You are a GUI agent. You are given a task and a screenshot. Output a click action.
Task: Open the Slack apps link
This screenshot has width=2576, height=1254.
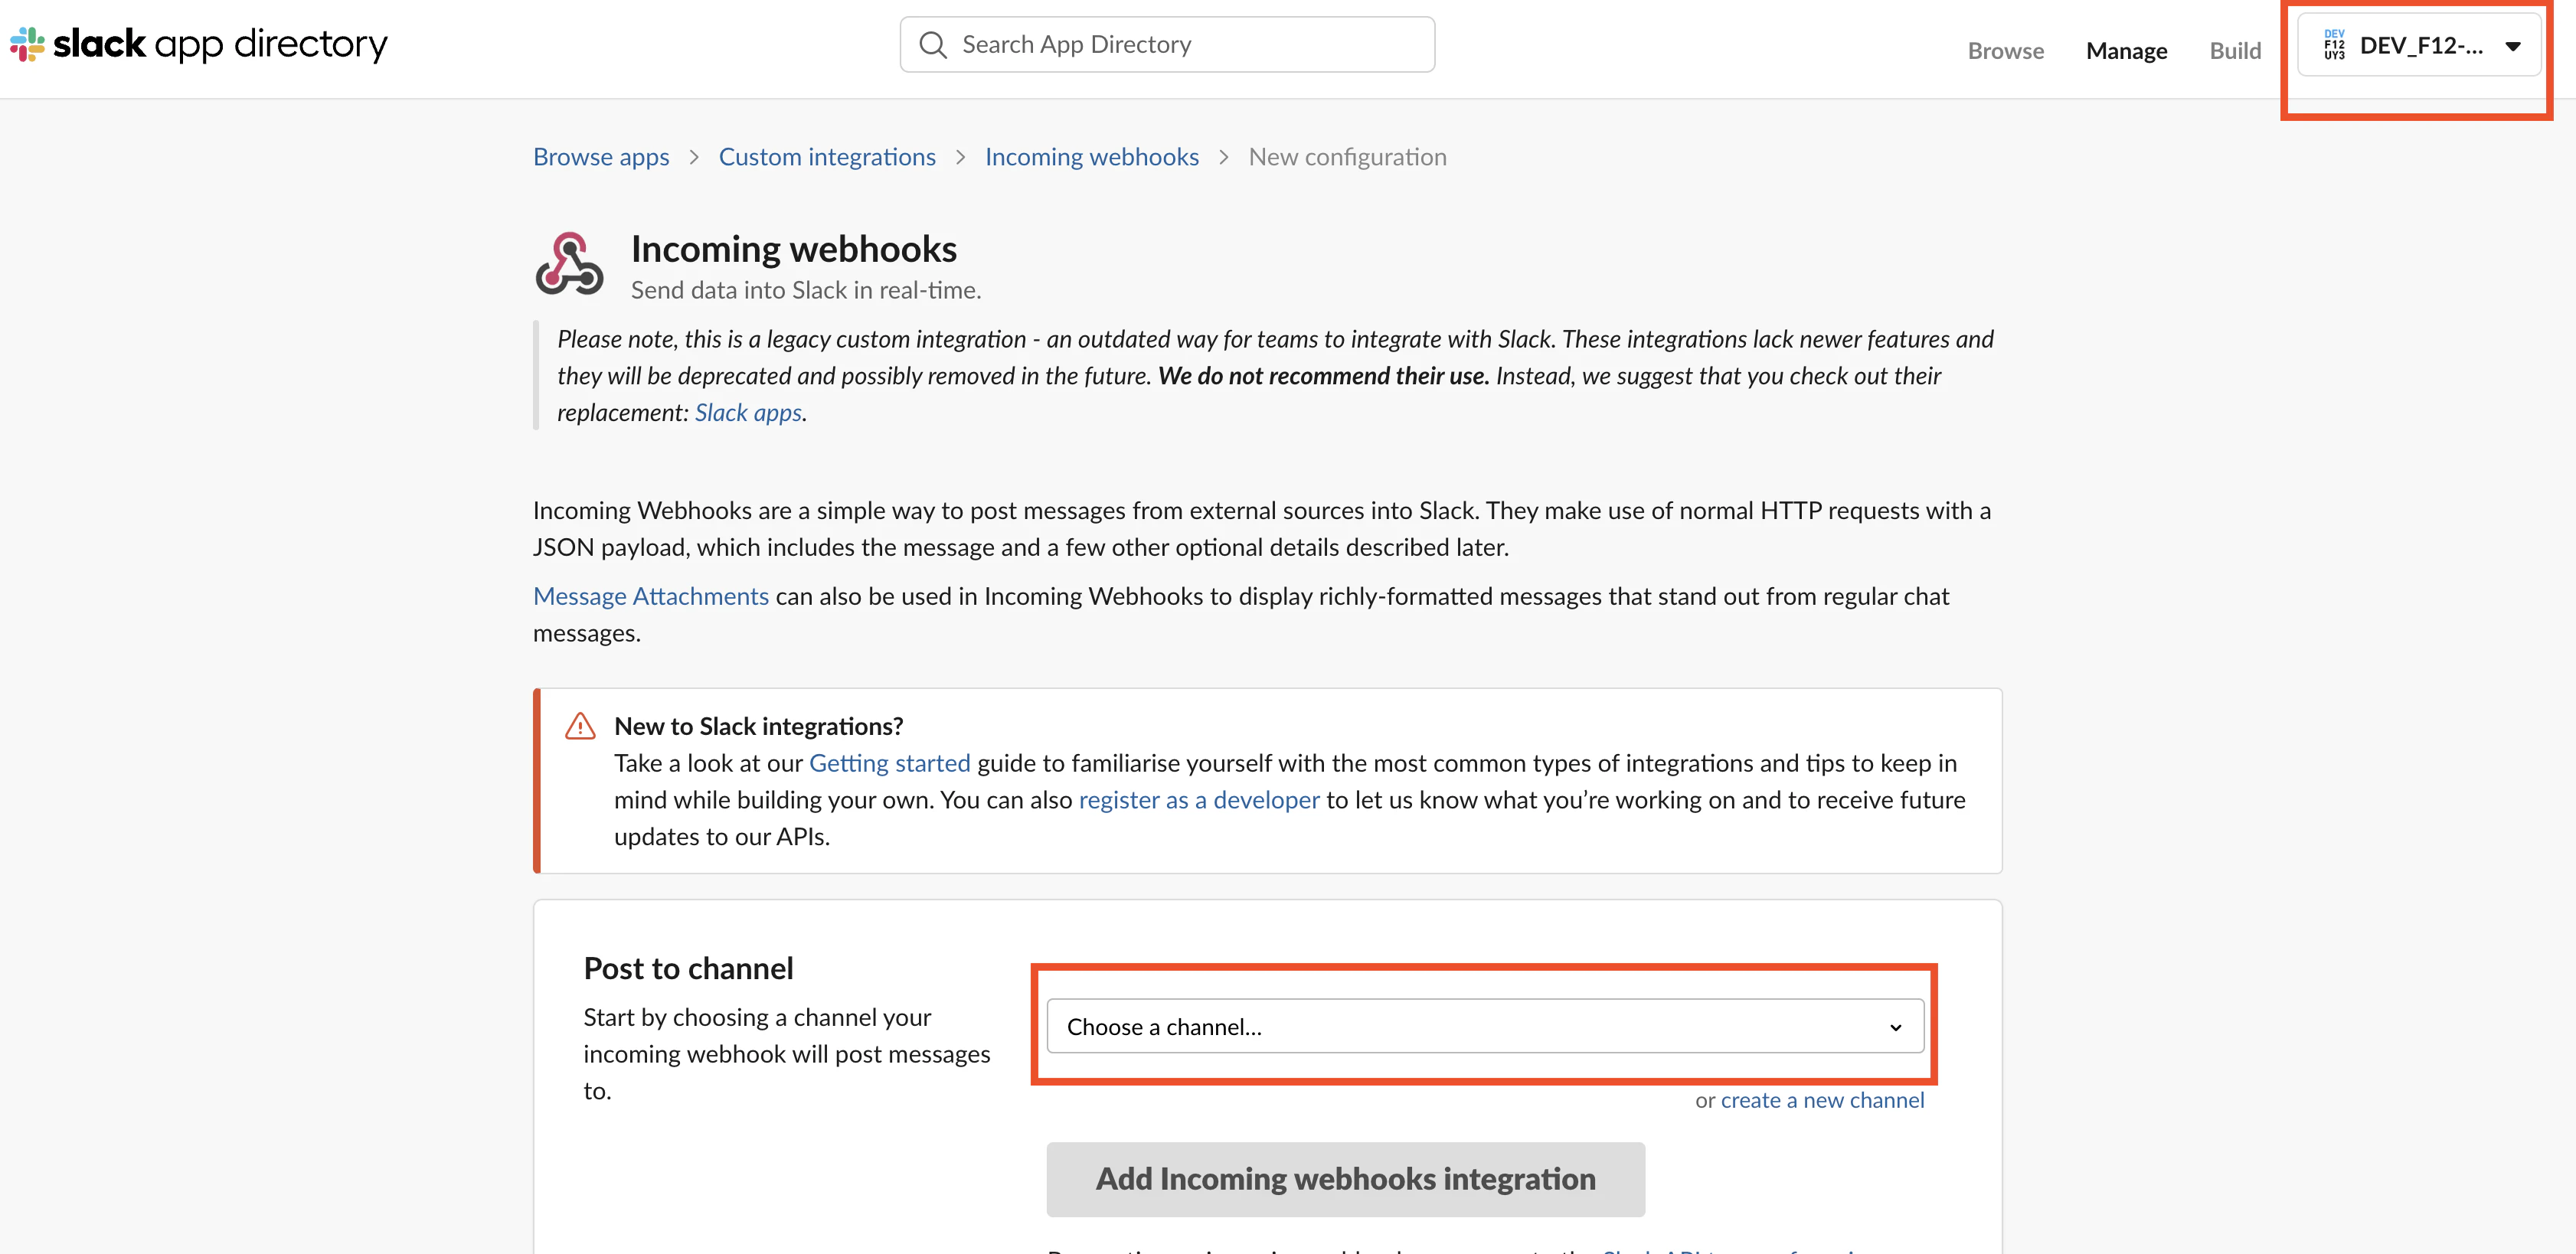tap(748, 412)
